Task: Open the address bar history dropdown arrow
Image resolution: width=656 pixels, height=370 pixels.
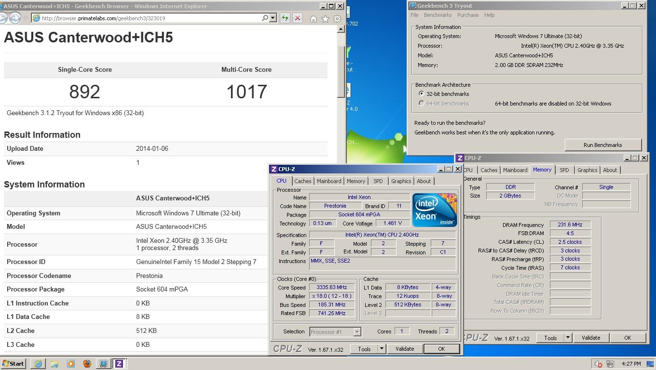Action: coord(273,18)
